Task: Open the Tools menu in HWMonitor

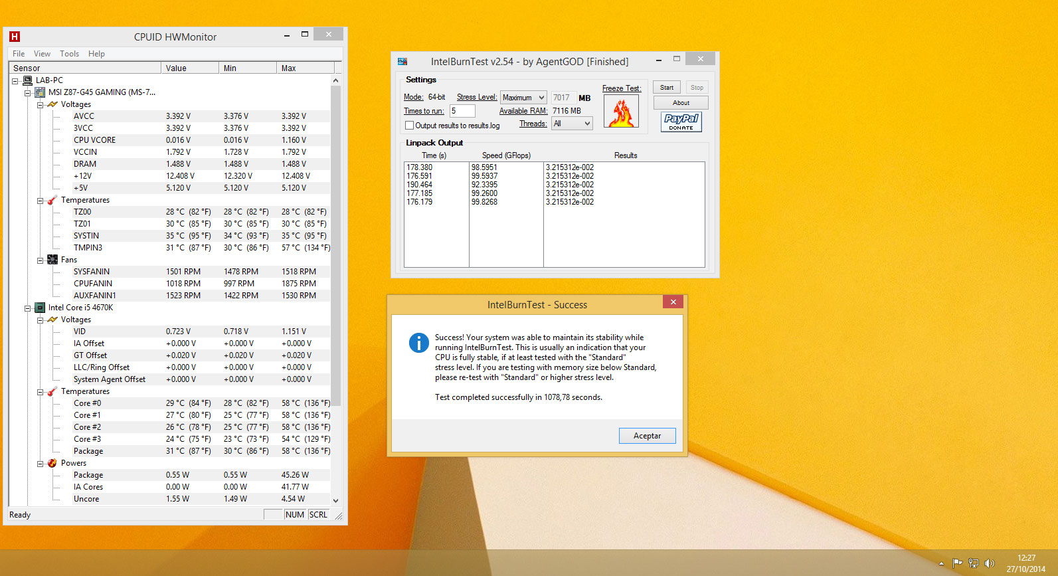Action: pos(69,54)
